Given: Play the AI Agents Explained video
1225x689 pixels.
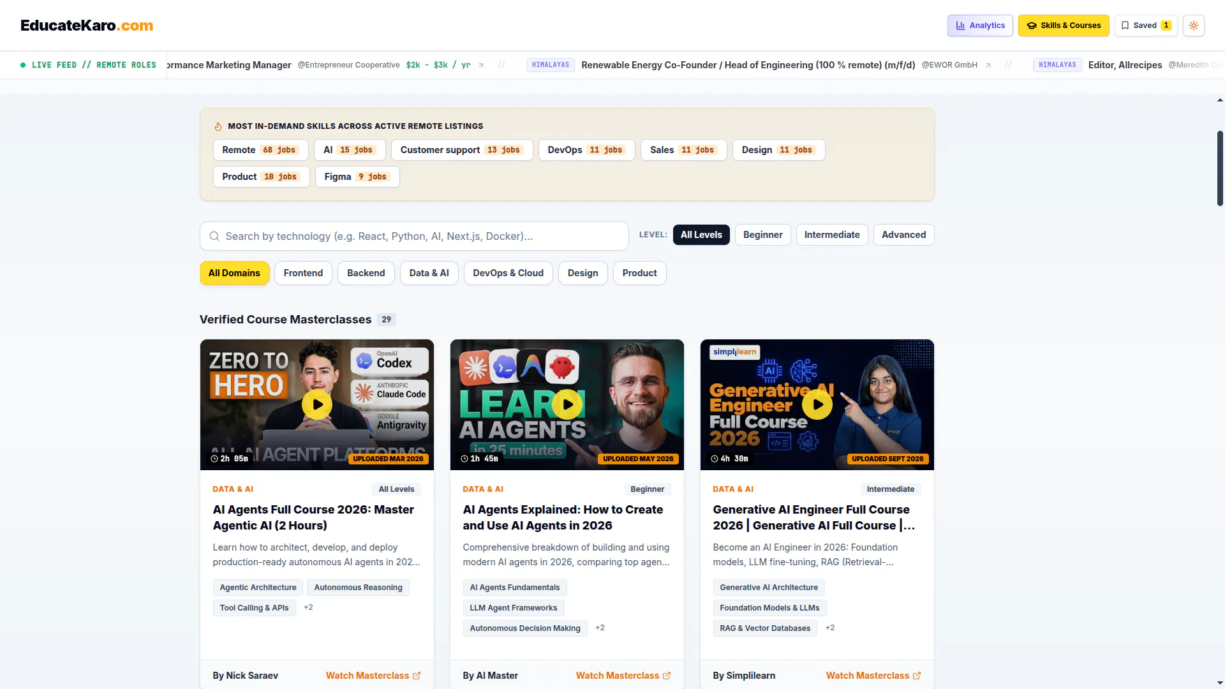Looking at the screenshot, I should (567, 404).
